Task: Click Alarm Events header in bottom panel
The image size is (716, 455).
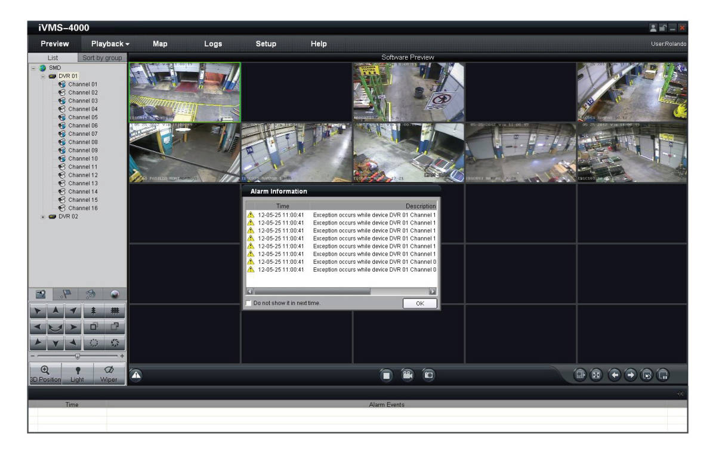Action: click(387, 405)
